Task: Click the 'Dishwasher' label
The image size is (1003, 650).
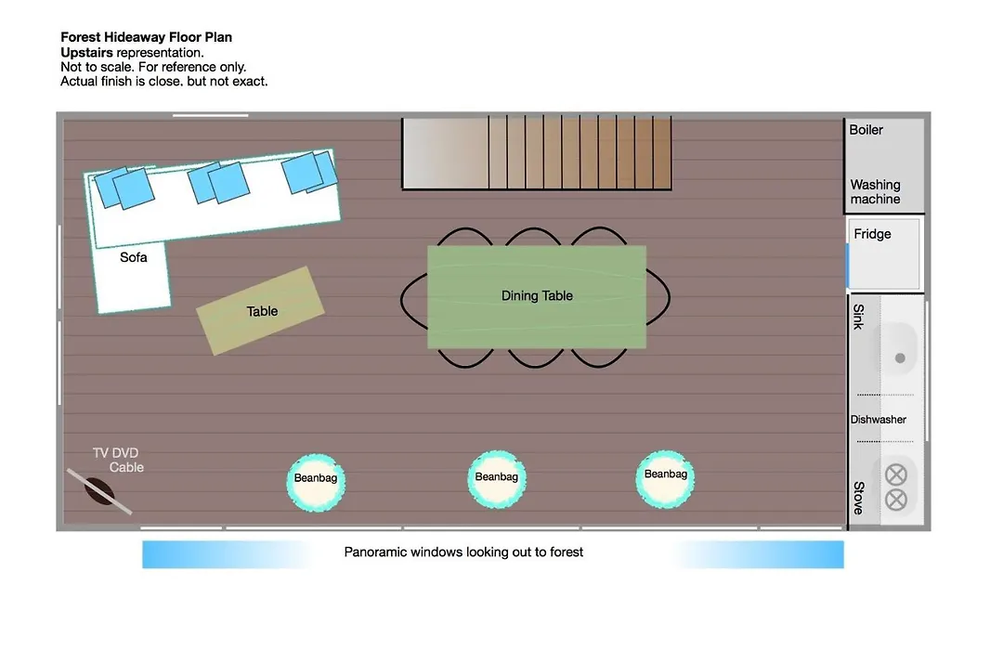Action: [879, 420]
